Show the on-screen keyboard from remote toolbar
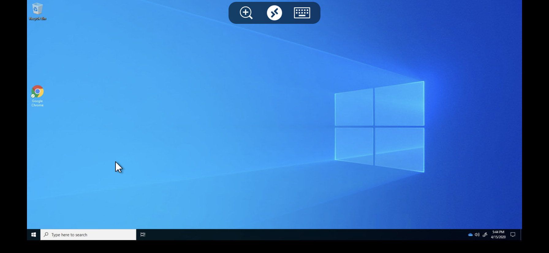 [x=302, y=13]
